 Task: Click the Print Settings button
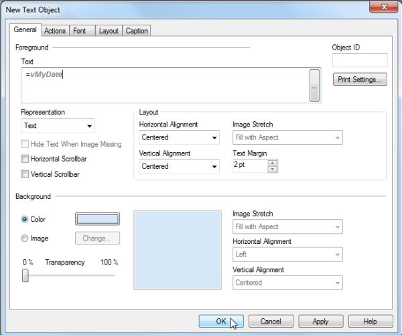point(360,80)
